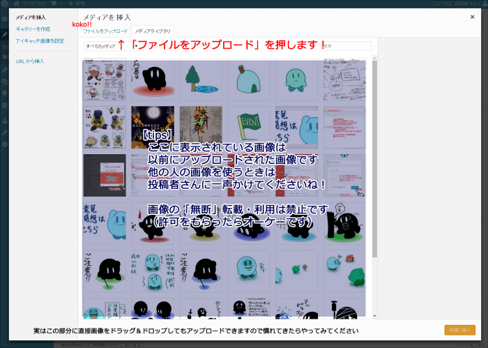
Task: Click the media search input field
Action: click(345, 46)
